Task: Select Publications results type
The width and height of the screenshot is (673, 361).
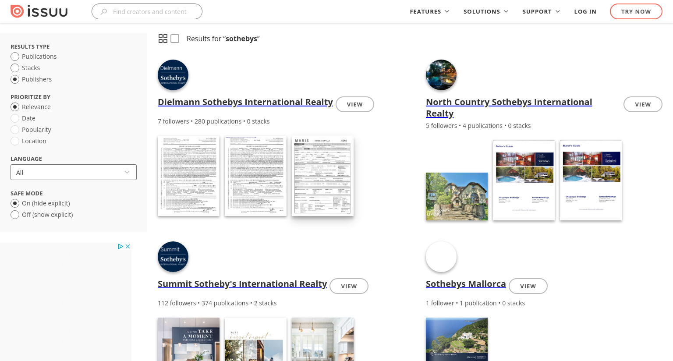Action: pyautogui.click(x=15, y=57)
